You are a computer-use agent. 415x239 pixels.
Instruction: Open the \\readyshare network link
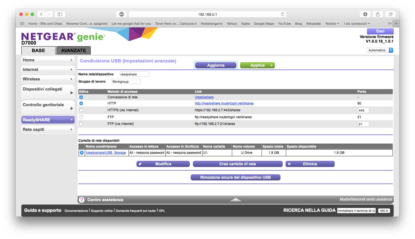click(204, 97)
